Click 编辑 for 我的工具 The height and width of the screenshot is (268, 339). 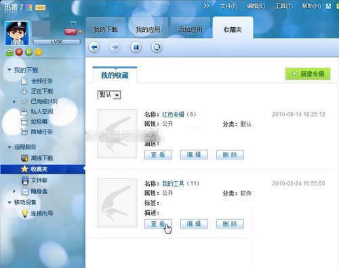pyautogui.click(x=194, y=224)
